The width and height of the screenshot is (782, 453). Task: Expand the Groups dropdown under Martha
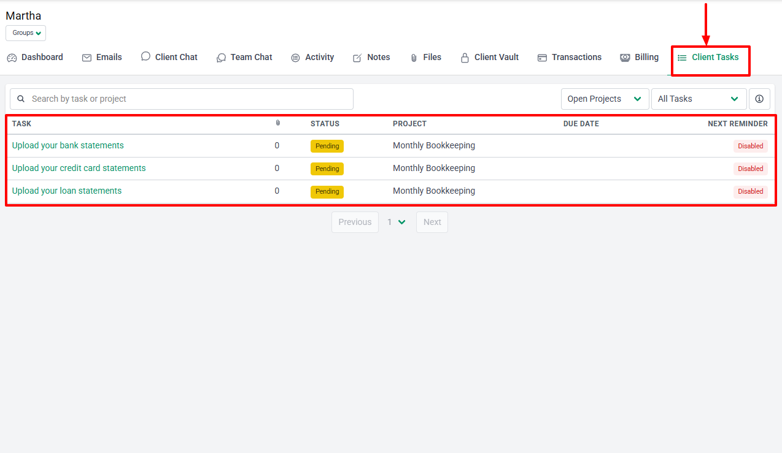click(25, 33)
